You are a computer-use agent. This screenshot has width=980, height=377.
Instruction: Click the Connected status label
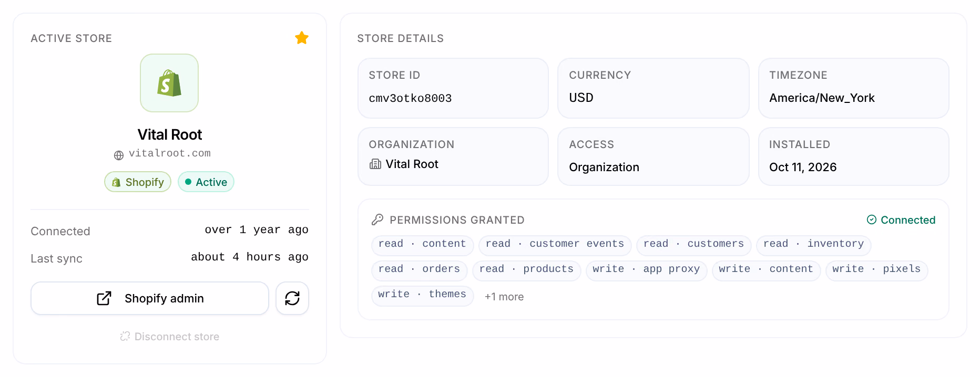pos(908,220)
